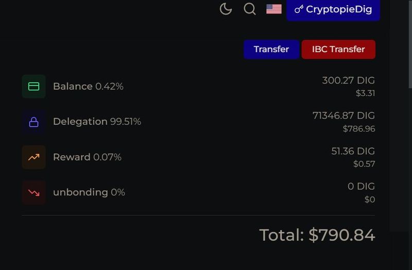Click the green Balance card icon

(x=34, y=87)
